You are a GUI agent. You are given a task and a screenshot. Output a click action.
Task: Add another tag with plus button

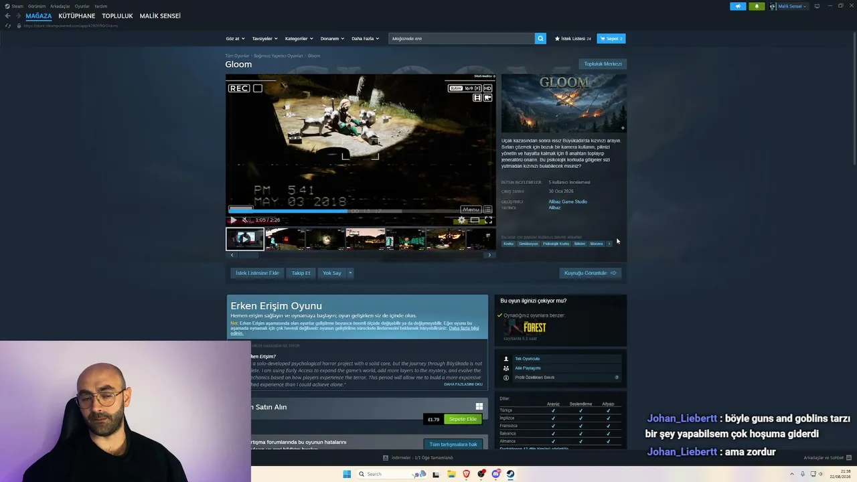[609, 244]
